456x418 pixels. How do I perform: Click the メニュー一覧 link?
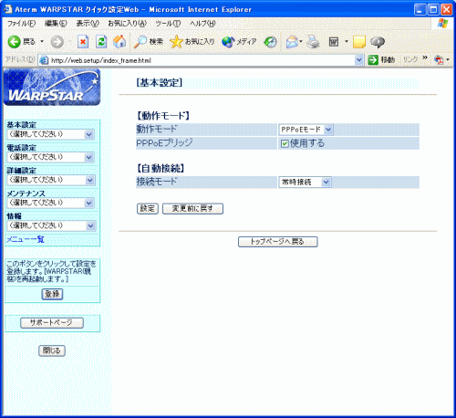tap(26, 239)
